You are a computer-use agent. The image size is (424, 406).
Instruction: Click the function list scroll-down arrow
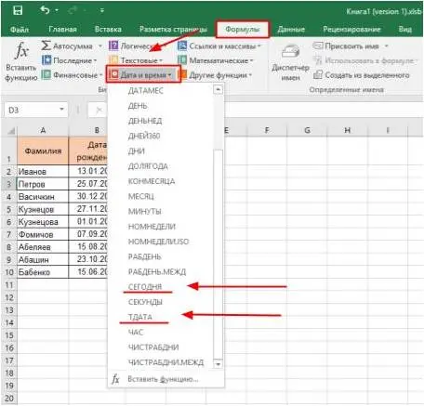point(218,364)
